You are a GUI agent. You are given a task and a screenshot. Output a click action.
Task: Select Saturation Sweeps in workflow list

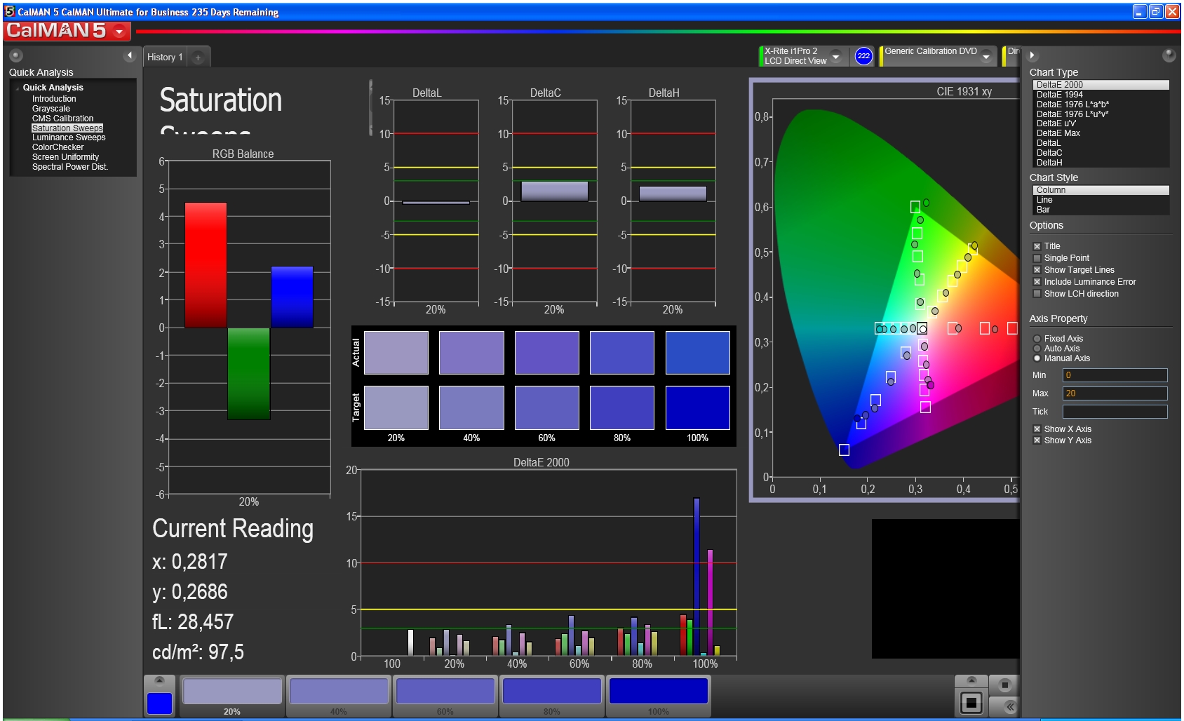pyautogui.click(x=67, y=128)
